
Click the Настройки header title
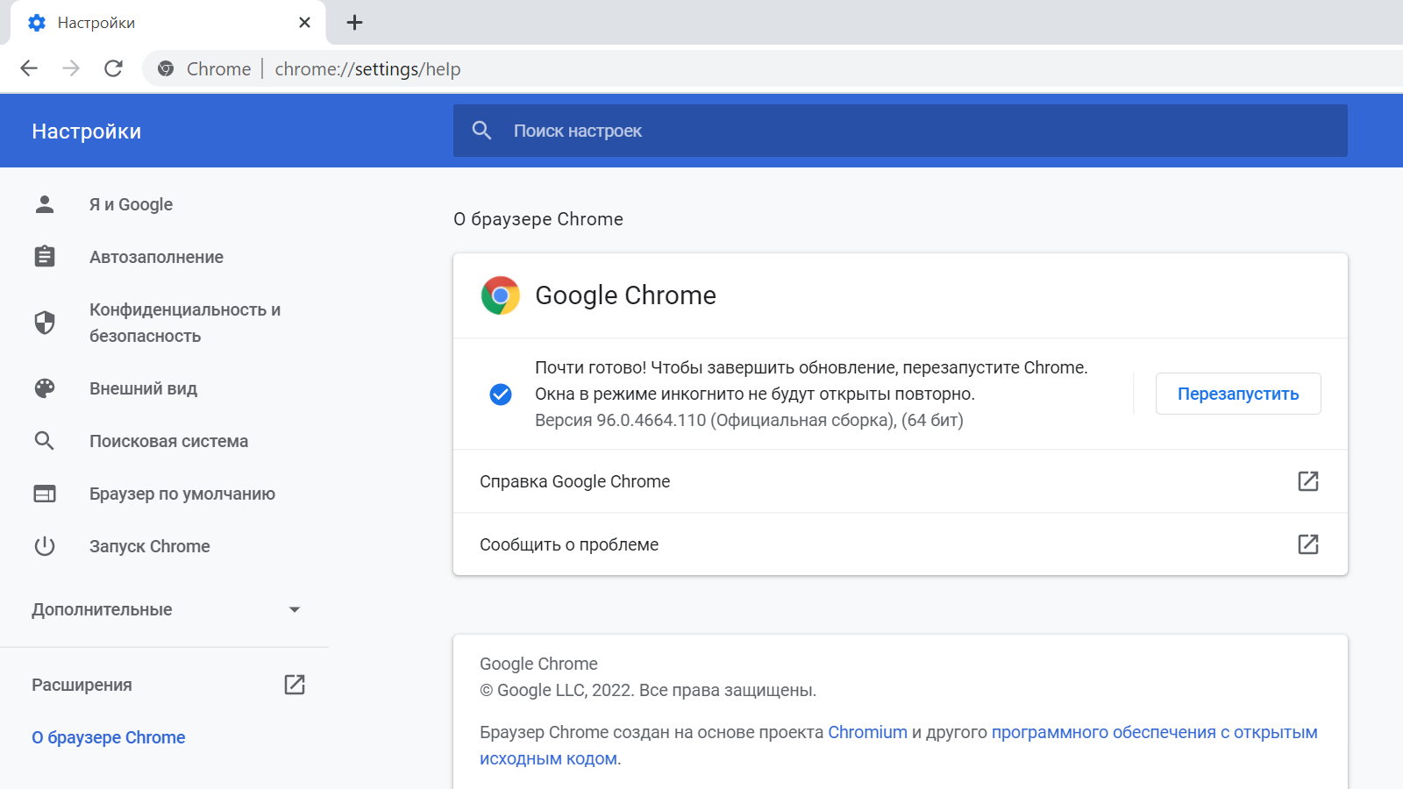click(x=86, y=131)
